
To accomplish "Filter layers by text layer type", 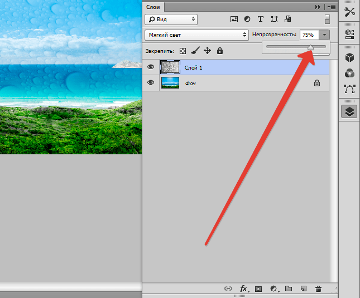I will [x=260, y=19].
